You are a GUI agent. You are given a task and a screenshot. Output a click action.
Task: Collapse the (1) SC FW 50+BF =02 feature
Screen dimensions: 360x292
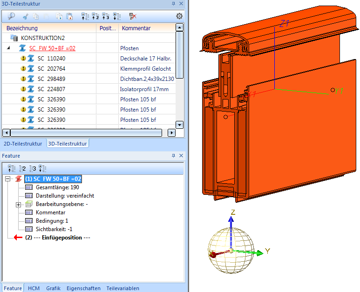click(8, 179)
